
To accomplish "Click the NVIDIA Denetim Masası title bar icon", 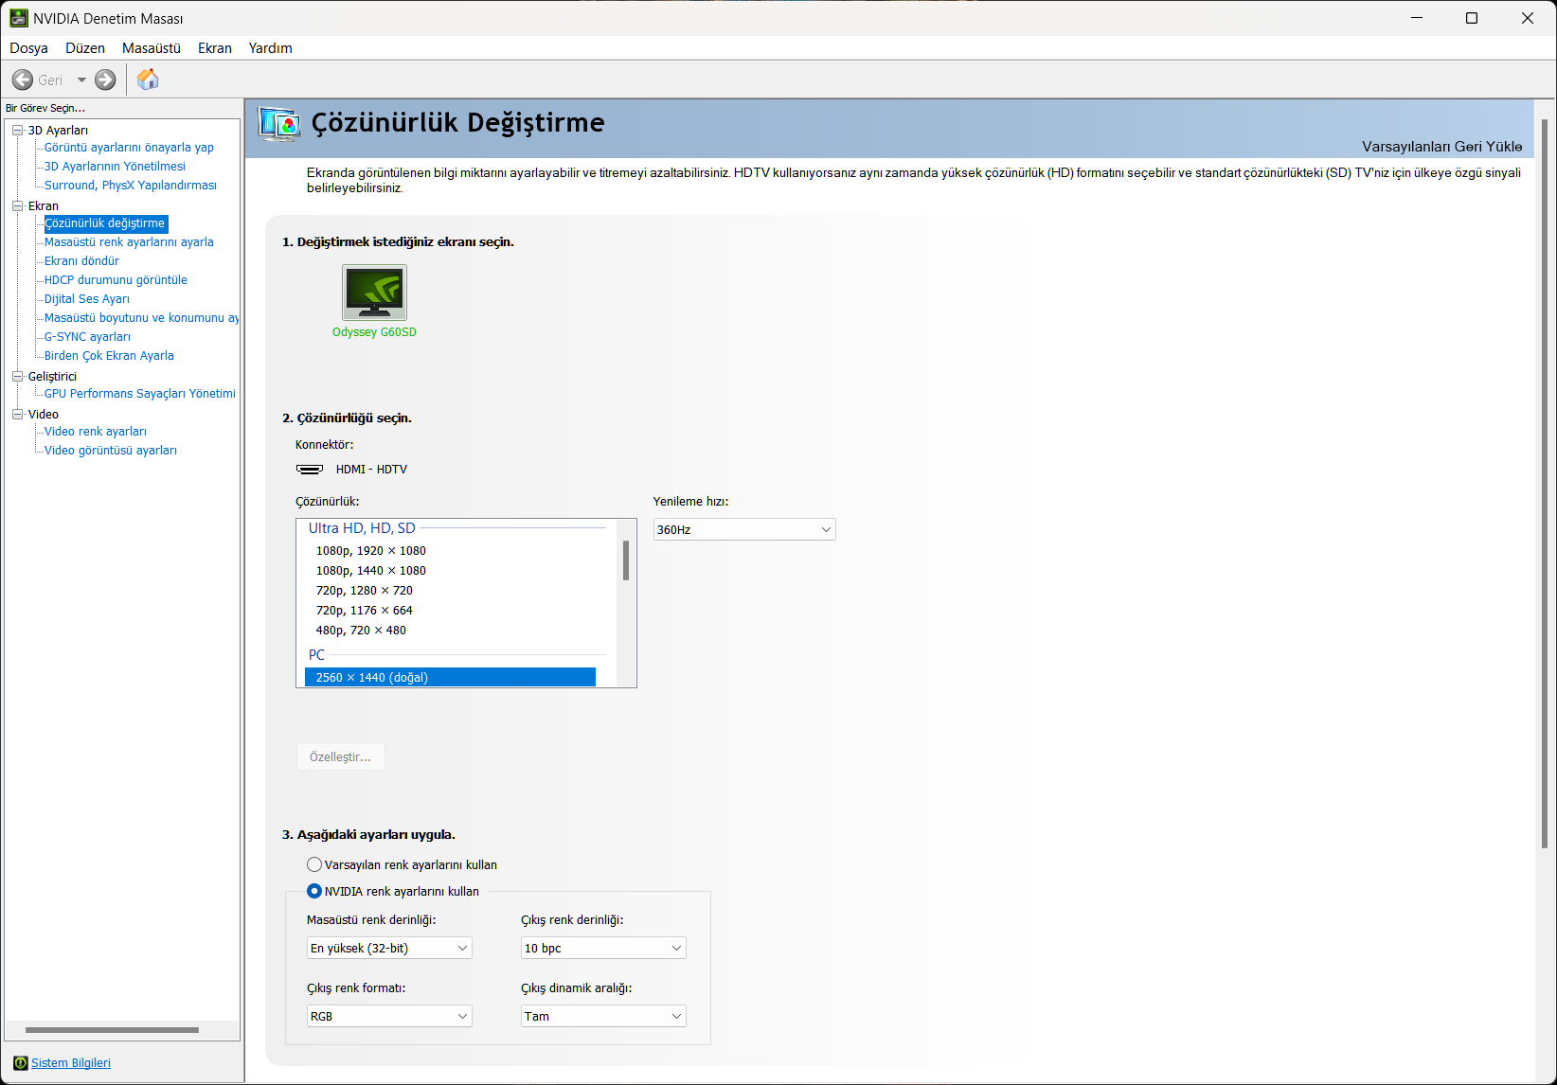I will (x=19, y=18).
